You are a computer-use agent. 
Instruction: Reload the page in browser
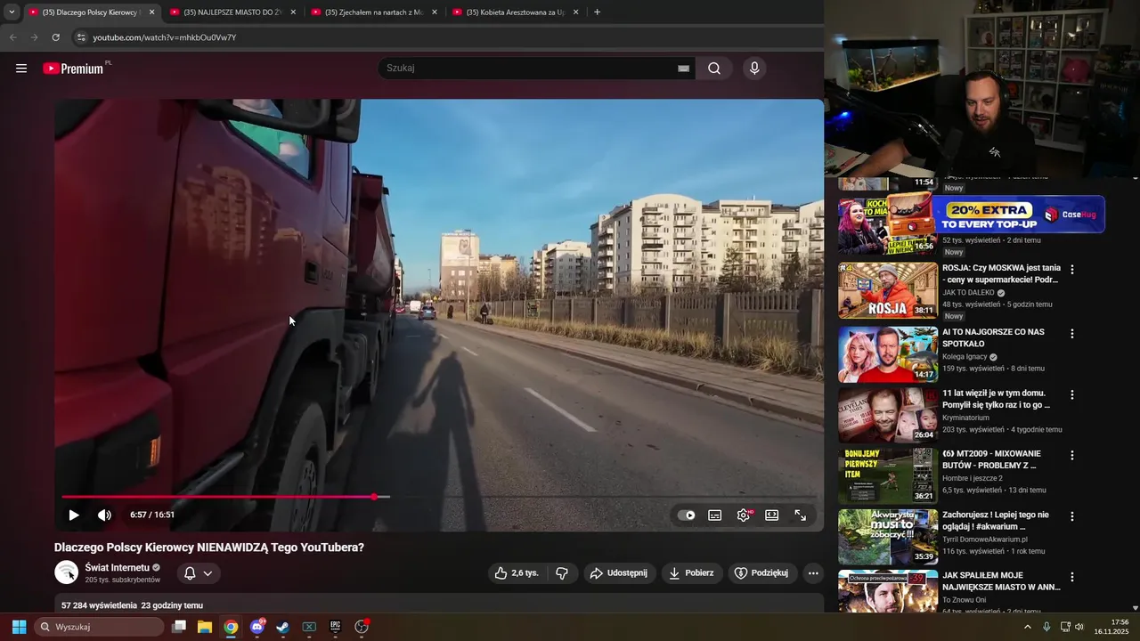pyautogui.click(x=55, y=37)
